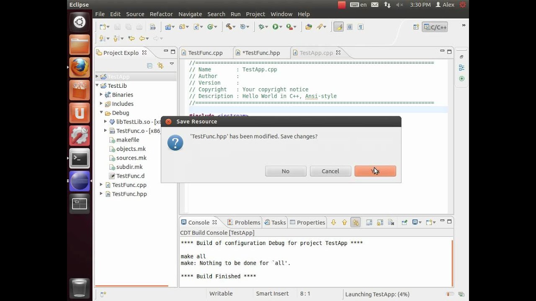This screenshot has width=536, height=301.
Task: Open the Tasks tab
Action: click(275, 222)
